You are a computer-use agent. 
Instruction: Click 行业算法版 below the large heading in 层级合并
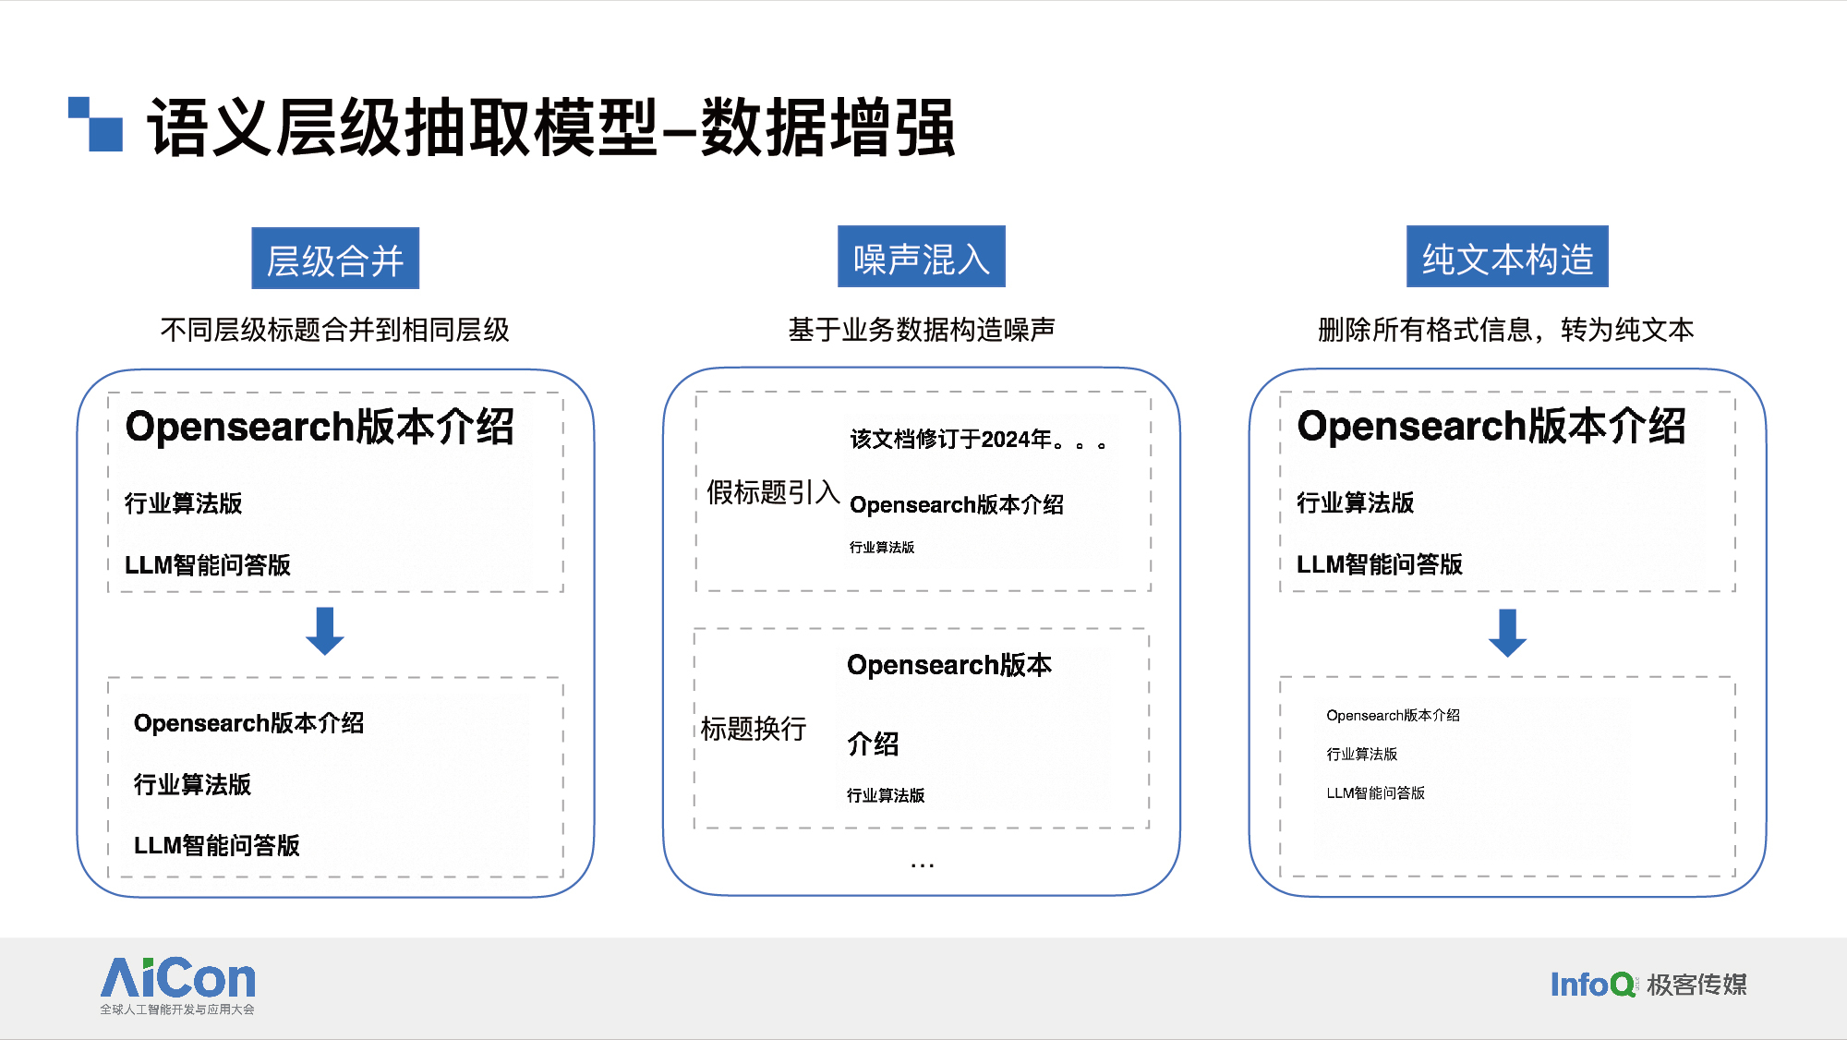(183, 503)
